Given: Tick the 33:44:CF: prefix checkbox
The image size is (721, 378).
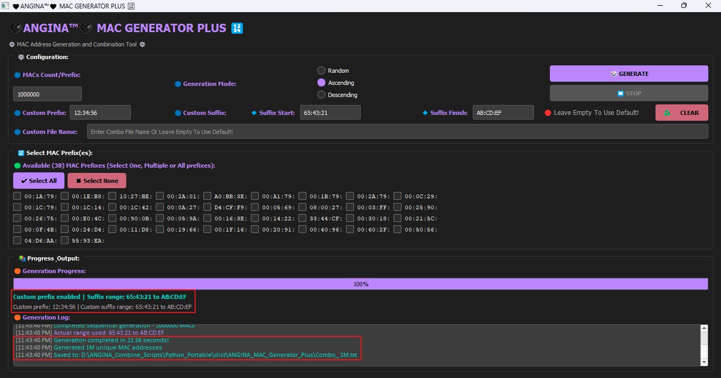Looking at the screenshot, I should click(303, 218).
